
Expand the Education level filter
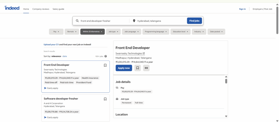coord(180,32)
